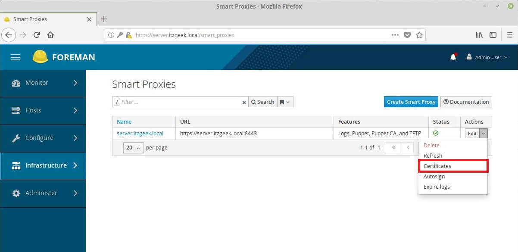518x252 pixels.
Task: Bookmark this page with the star icon
Action: pos(419,35)
